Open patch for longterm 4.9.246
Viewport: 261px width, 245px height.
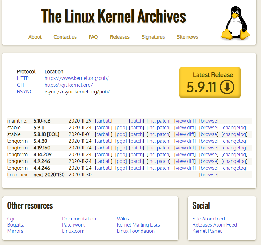136,161
